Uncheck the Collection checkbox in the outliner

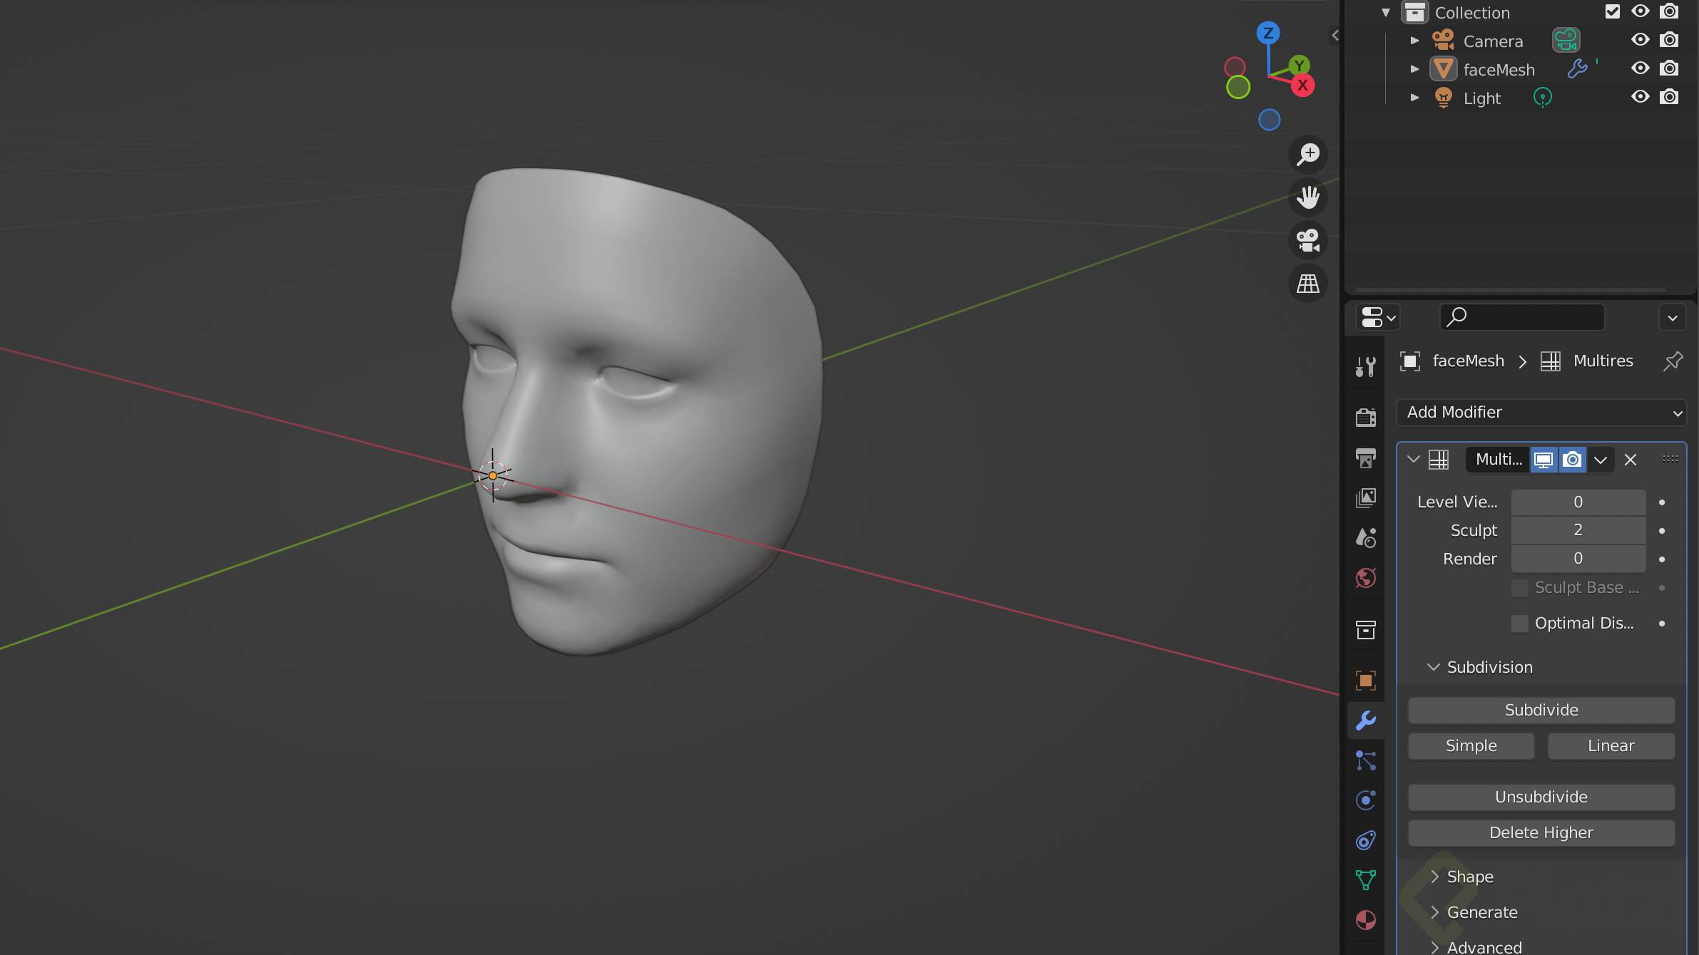1613,11
